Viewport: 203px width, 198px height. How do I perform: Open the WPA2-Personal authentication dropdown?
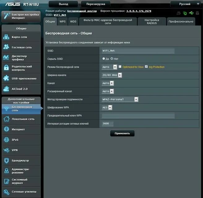point(120,99)
